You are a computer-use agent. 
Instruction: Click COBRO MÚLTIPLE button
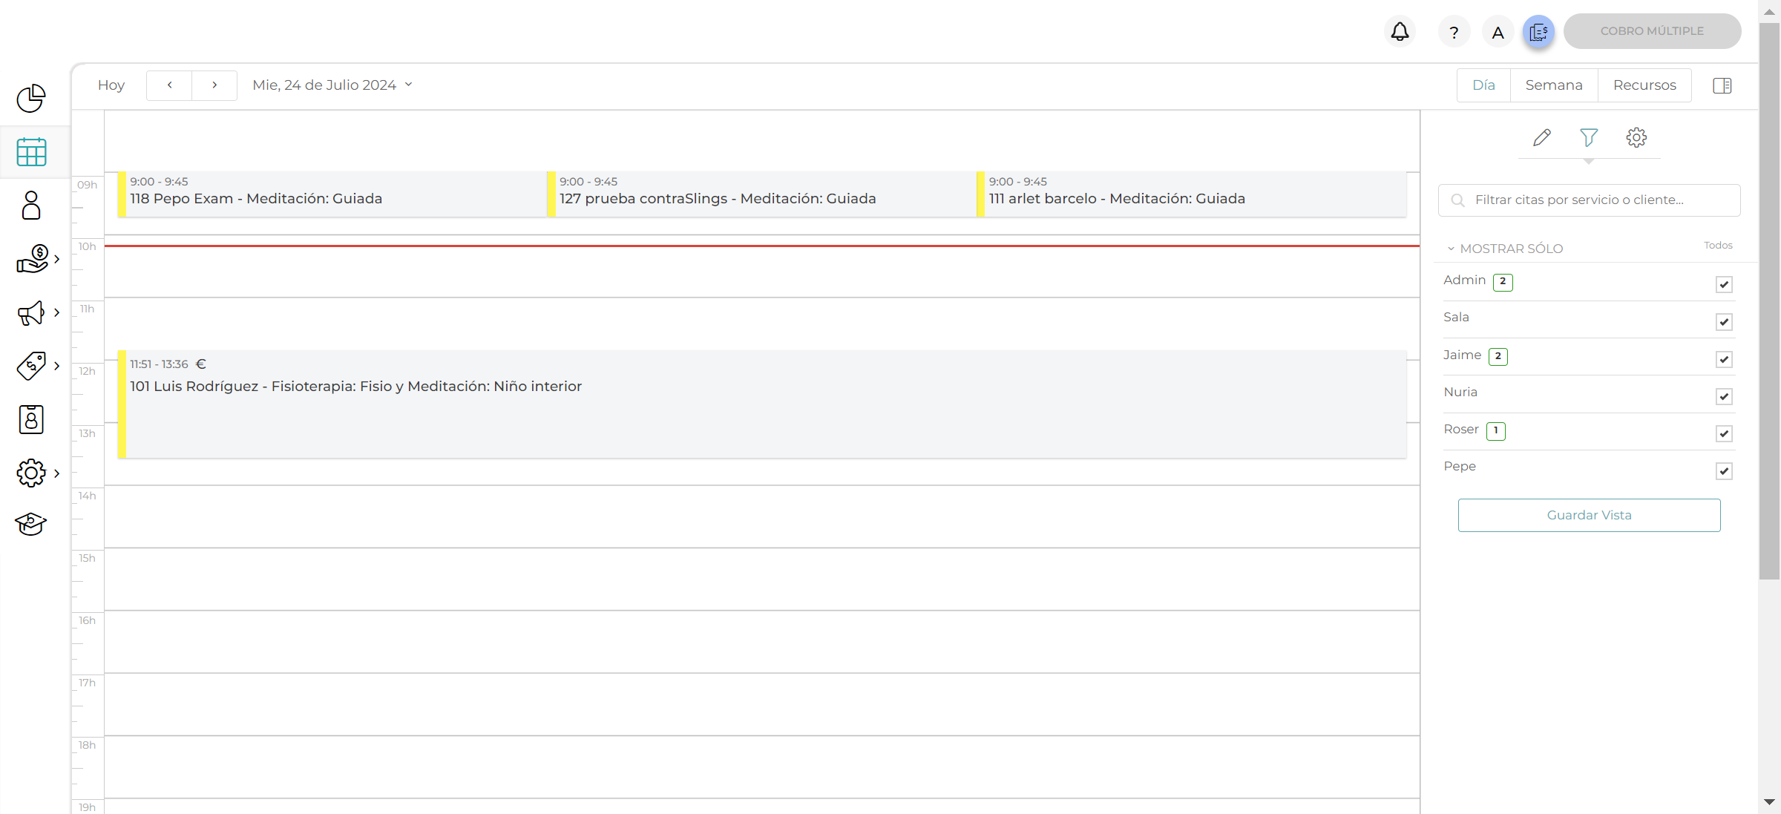(1652, 31)
